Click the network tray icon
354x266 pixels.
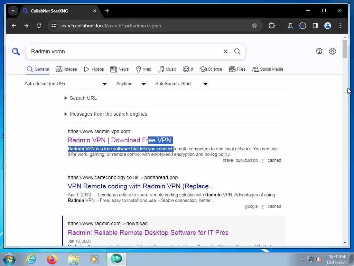pos(311,260)
